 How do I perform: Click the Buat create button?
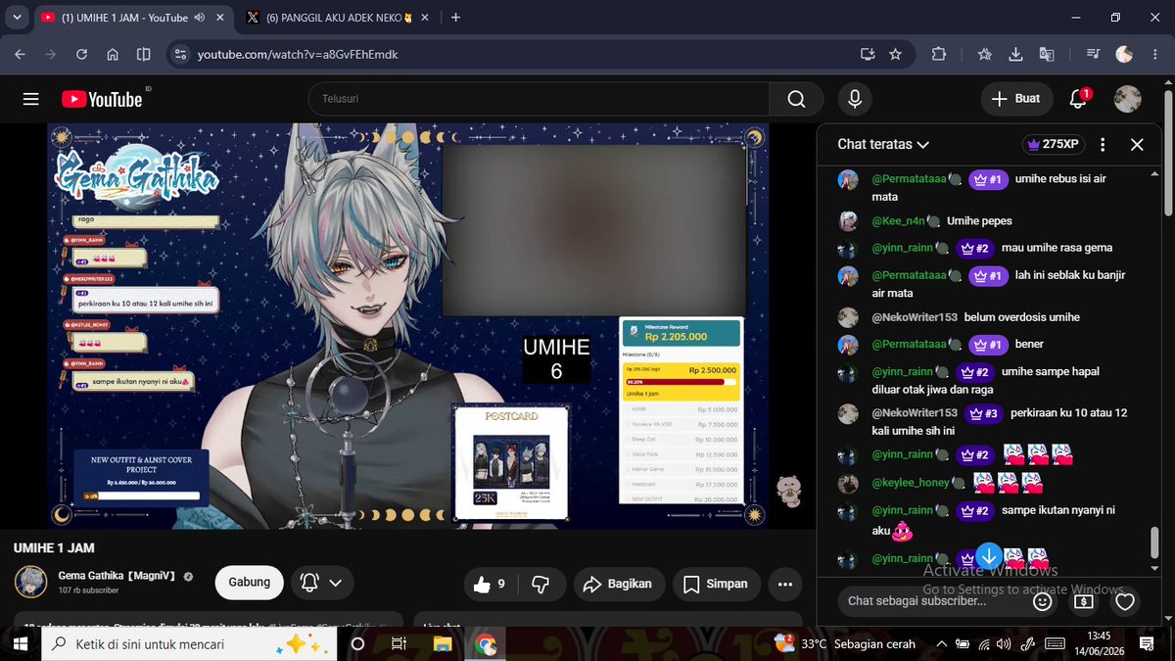(x=1016, y=99)
